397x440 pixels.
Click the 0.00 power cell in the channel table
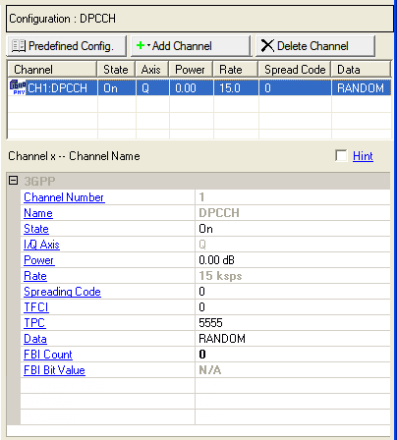pos(192,88)
